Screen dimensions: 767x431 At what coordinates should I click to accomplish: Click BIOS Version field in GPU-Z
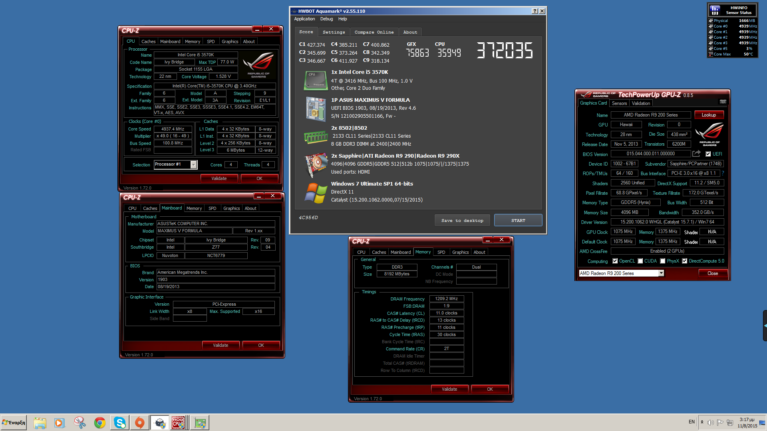tap(650, 154)
